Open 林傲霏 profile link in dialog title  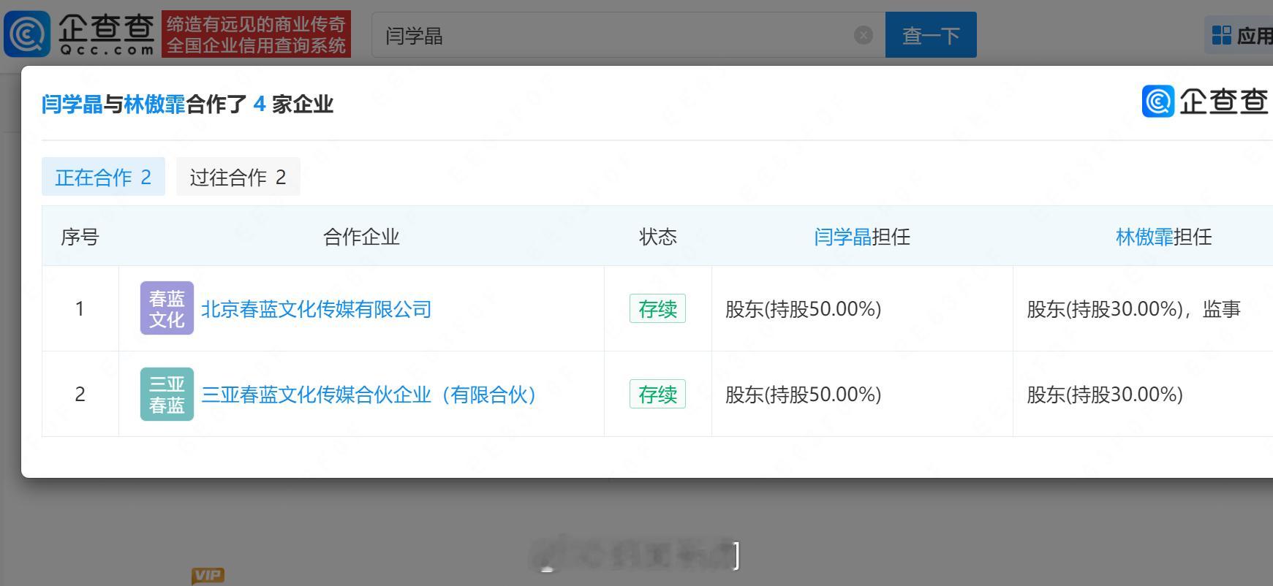154,104
